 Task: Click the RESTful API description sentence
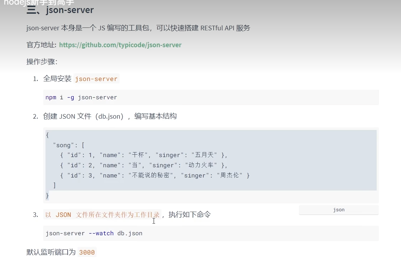(137, 28)
